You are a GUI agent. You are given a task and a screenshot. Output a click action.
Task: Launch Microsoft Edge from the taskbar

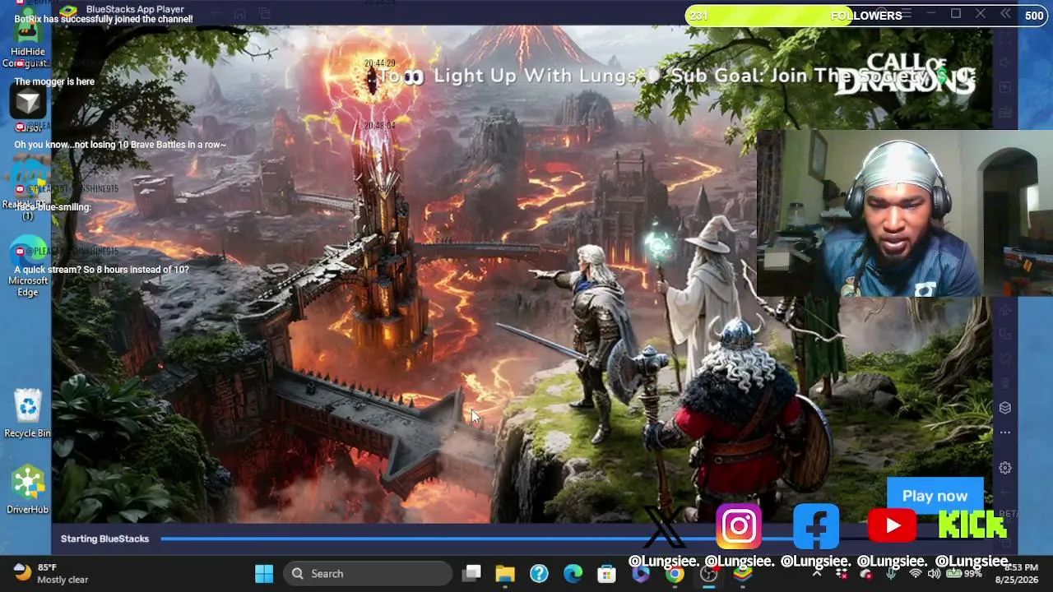[x=573, y=574]
